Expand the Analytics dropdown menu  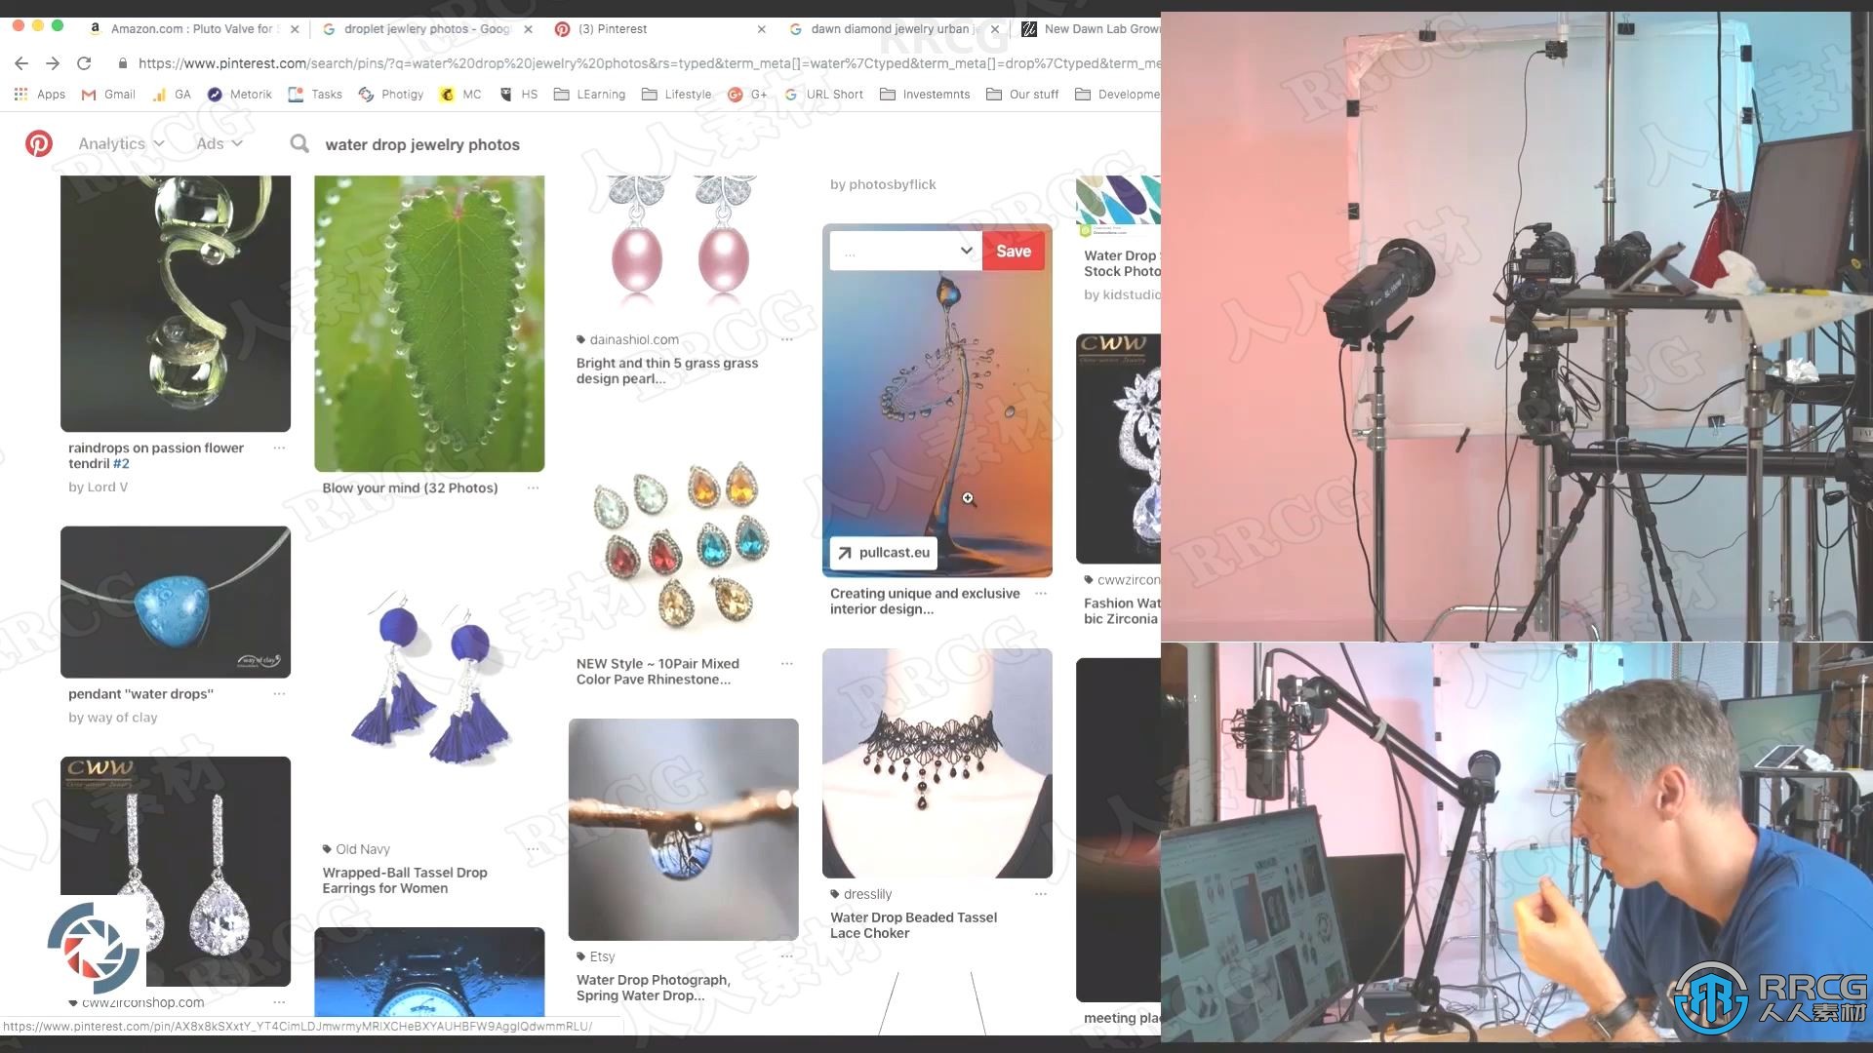120,144
